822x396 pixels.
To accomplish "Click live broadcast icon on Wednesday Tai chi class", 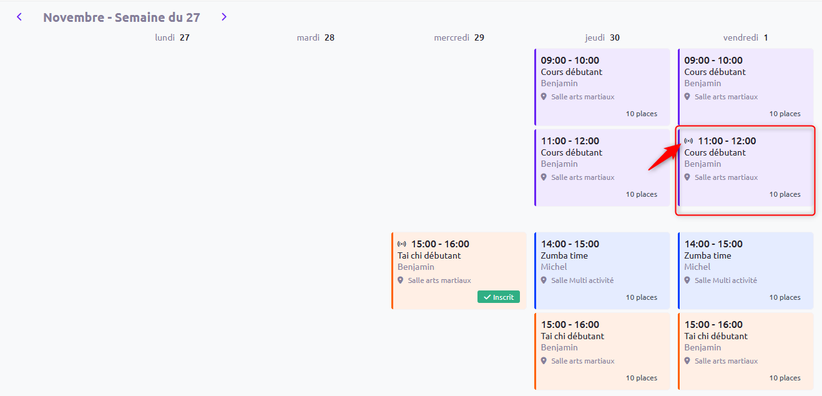I will tap(402, 244).
